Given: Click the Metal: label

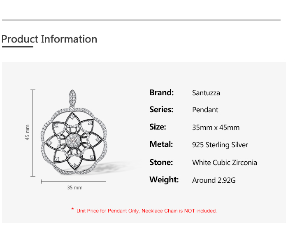Looking at the screenshot, I should (x=161, y=144).
